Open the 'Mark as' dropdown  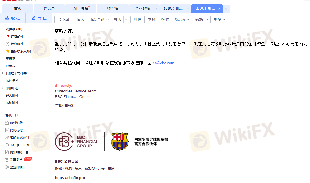[182, 19]
